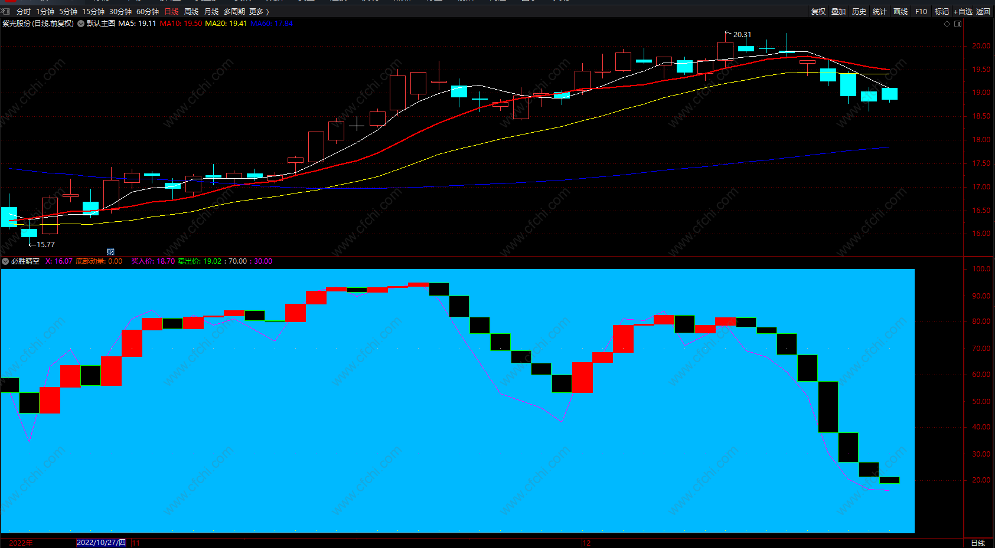The image size is (995, 548).
Task: Collapse the side panel toggle icon at toolbar start
Action: tap(6, 12)
